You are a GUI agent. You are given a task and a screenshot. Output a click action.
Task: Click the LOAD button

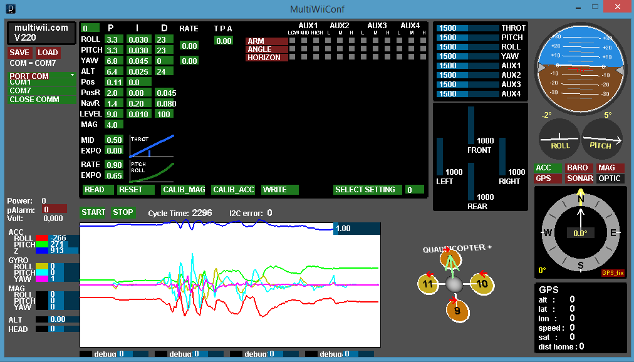tap(48, 53)
